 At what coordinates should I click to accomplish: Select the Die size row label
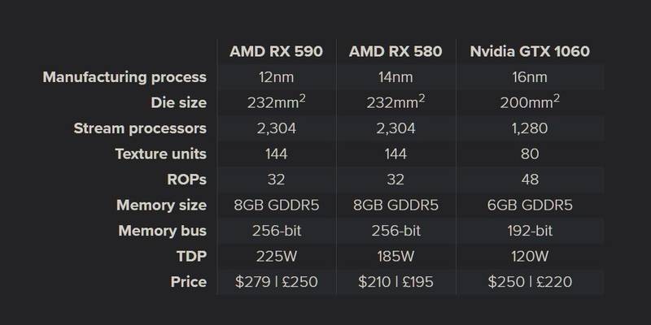pos(178,103)
